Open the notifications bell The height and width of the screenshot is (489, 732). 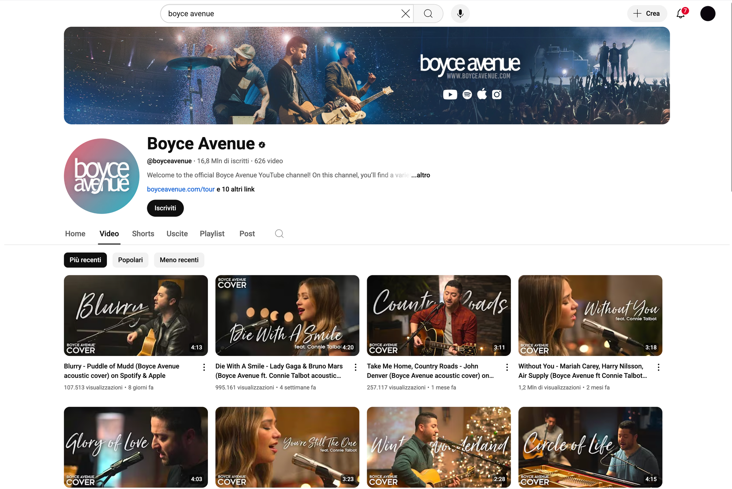(681, 14)
